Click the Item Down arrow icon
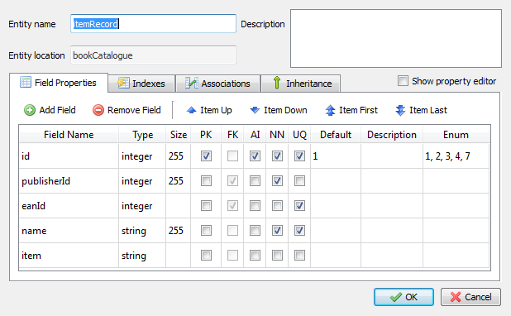The height and width of the screenshot is (316, 511). [255, 110]
